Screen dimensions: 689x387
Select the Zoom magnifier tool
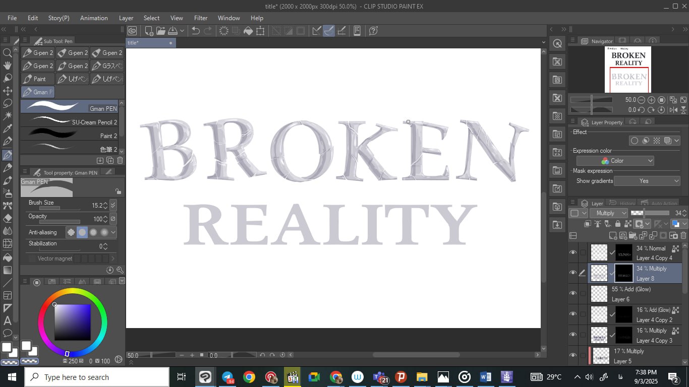[x=7, y=53]
